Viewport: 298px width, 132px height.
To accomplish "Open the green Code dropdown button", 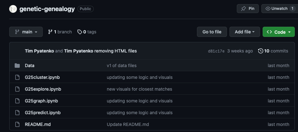I will [x=279, y=32].
